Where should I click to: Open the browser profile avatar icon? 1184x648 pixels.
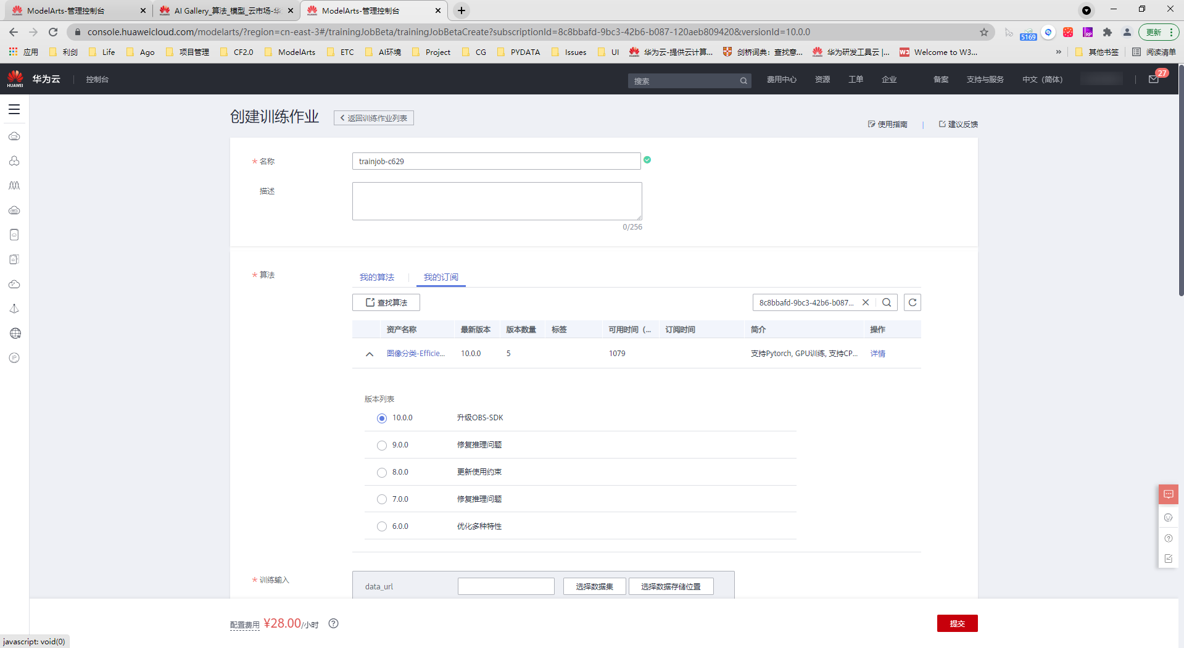pyautogui.click(x=1127, y=32)
